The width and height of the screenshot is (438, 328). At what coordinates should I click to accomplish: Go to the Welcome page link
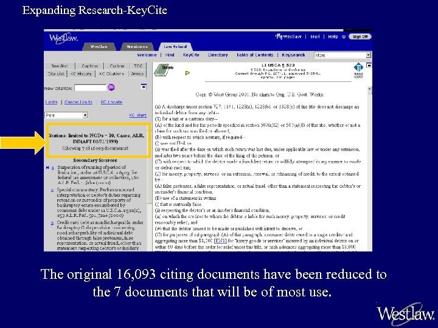click(147, 55)
